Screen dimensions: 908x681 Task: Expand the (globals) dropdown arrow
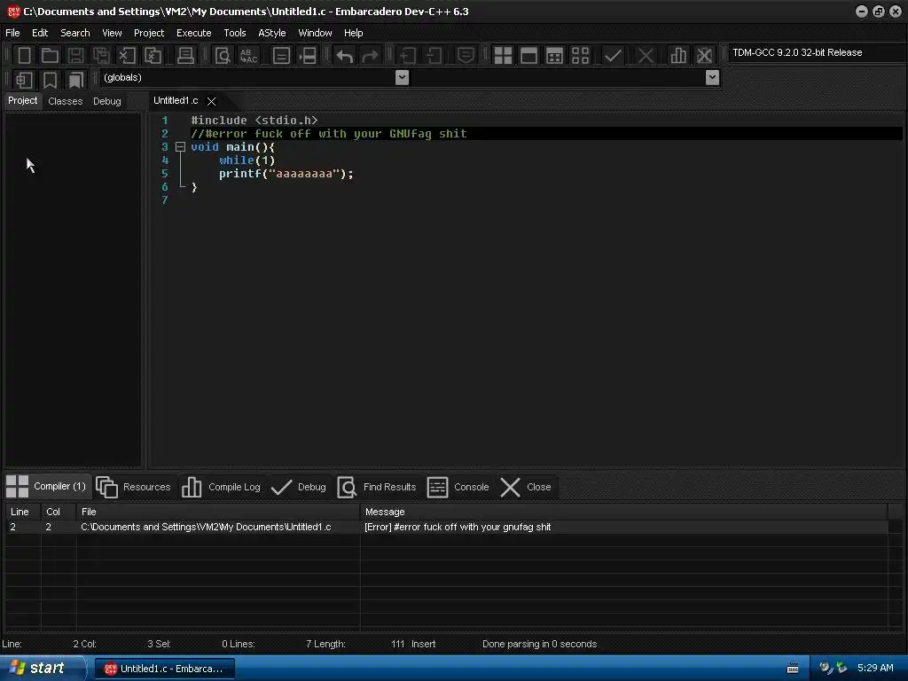click(402, 77)
